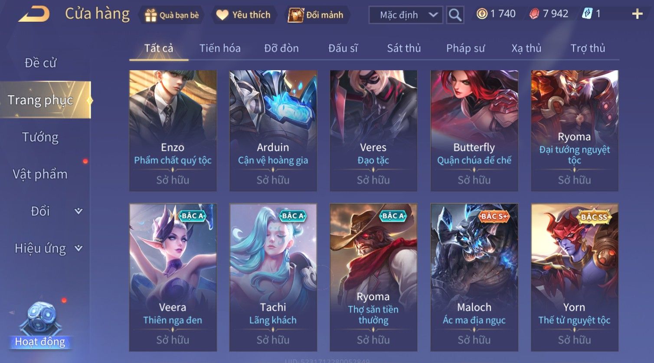This screenshot has width=654, height=363.
Task: Open Vật phẩm in the sidebar
Action: (40, 174)
